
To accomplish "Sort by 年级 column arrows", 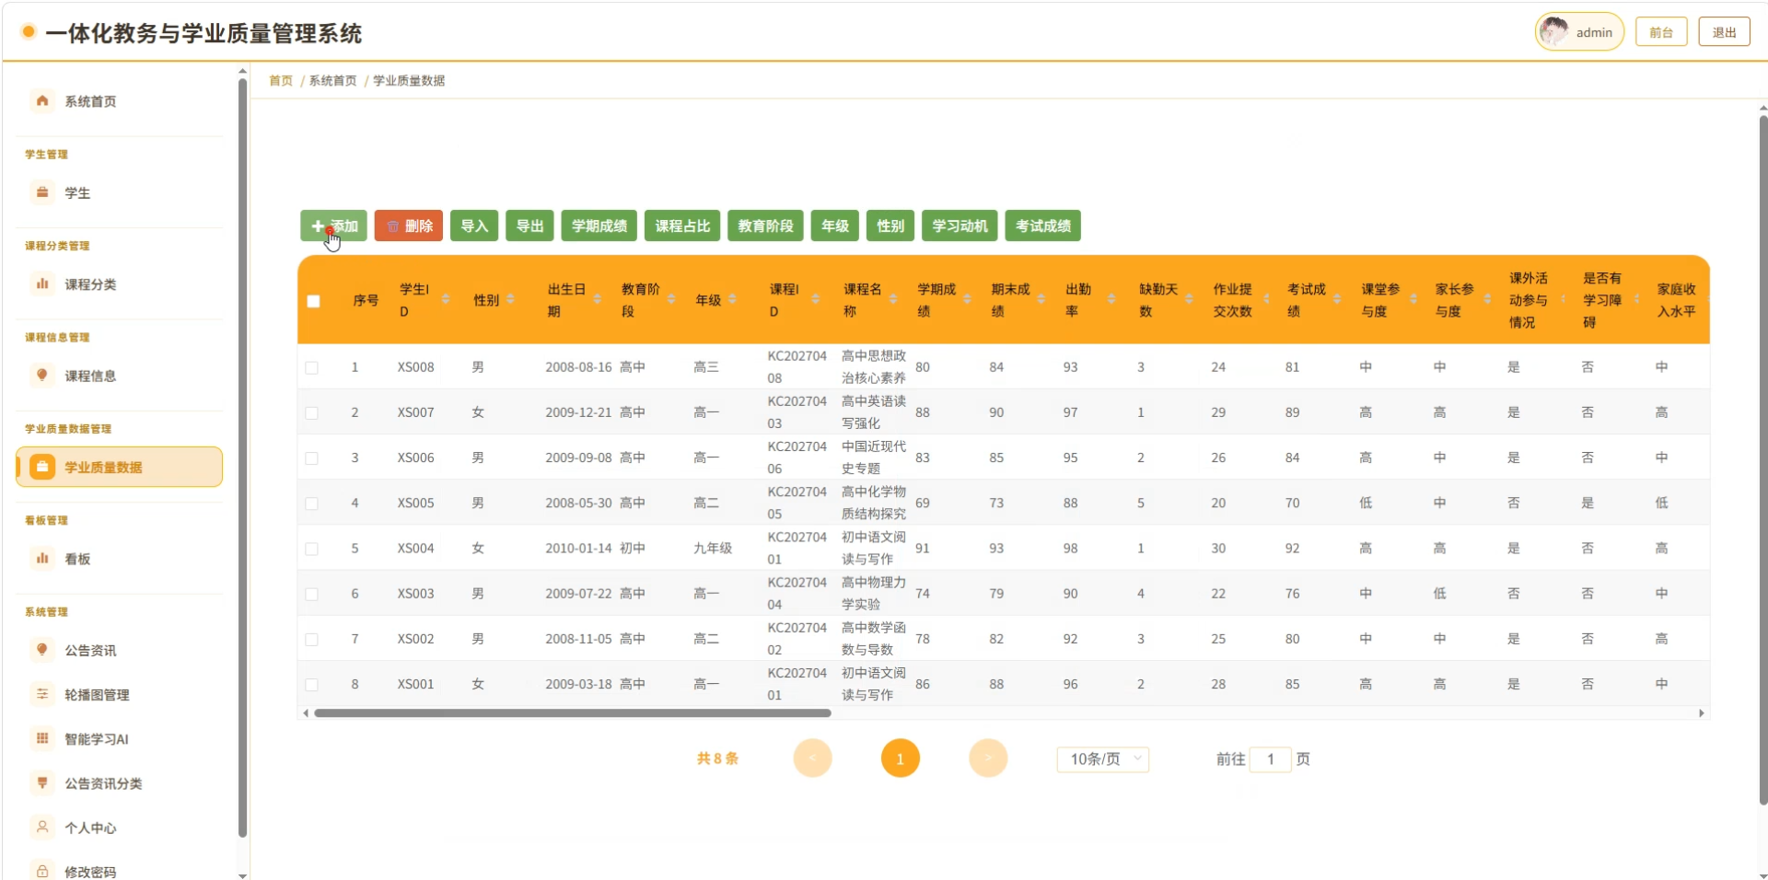I will pos(732,299).
